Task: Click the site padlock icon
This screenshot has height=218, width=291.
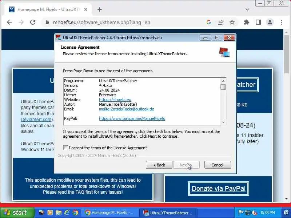Action: (x=47, y=22)
